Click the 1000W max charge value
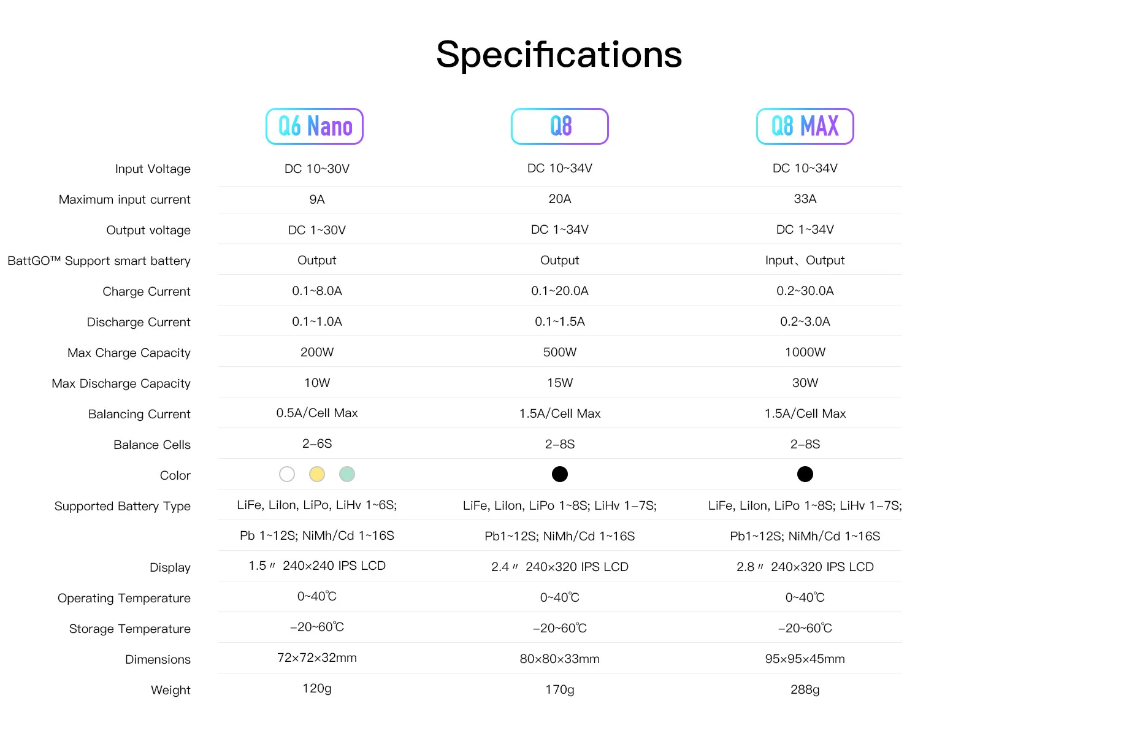 (x=805, y=352)
